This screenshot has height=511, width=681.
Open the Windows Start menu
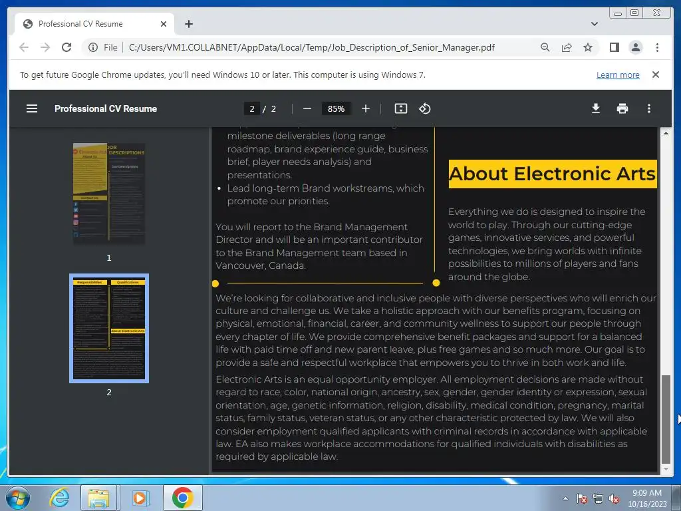pyautogui.click(x=17, y=498)
